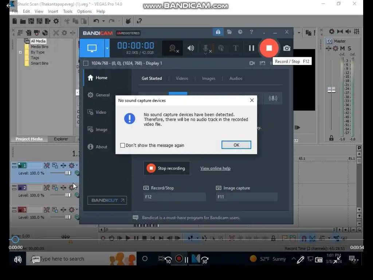Open the Undo history dropdown arrow
373x280 pixels.
pyautogui.click(x=103, y=21)
